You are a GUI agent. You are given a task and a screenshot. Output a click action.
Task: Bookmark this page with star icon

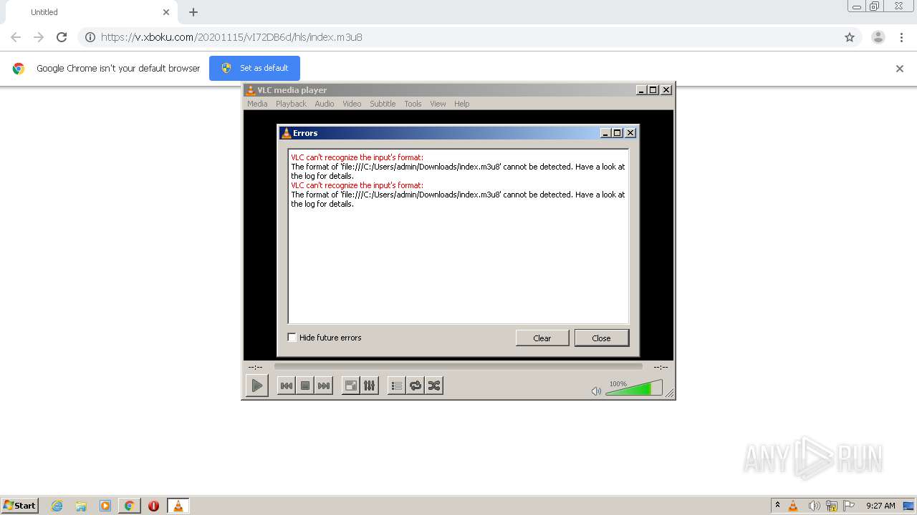click(850, 37)
